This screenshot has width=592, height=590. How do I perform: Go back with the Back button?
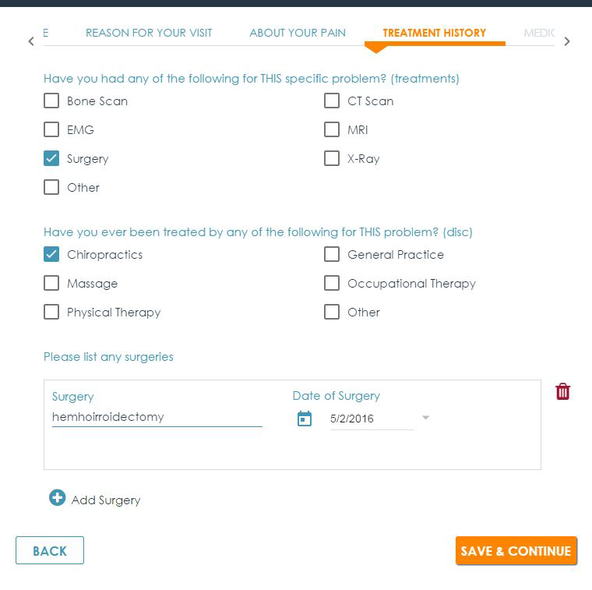[50, 551]
